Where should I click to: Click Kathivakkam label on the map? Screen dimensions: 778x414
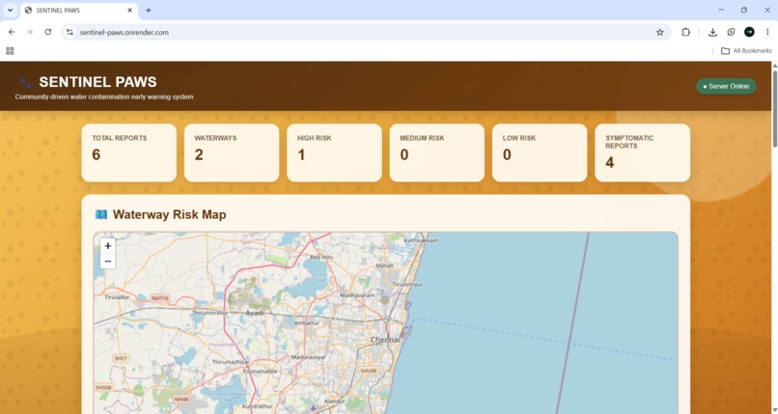tap(421, 240)
